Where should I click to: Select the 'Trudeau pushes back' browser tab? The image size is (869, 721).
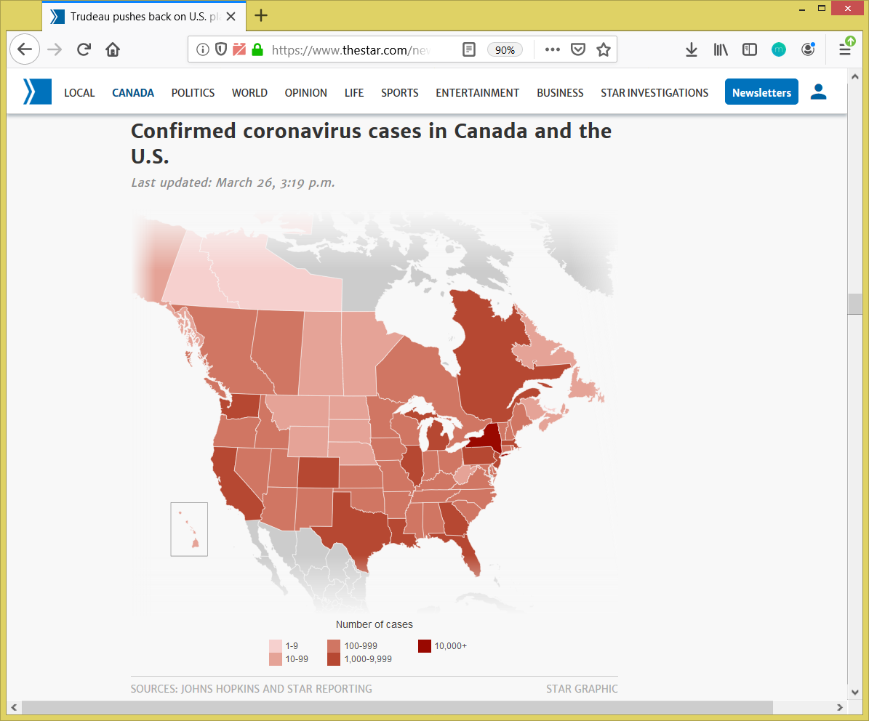[x=138, y=16]
